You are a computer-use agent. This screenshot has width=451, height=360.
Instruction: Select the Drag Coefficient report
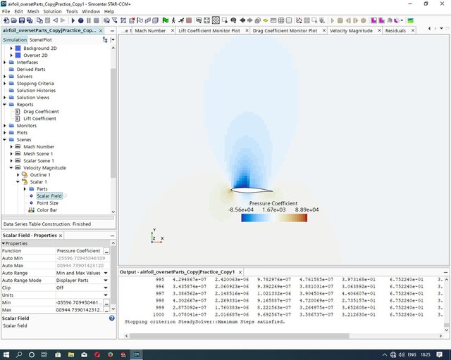[41, 111]
